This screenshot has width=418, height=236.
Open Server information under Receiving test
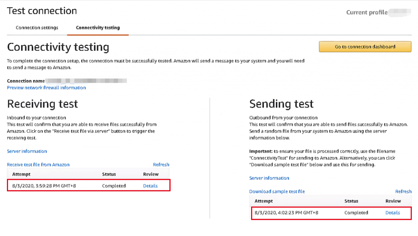pyautogui.click(x=27, y=151)
